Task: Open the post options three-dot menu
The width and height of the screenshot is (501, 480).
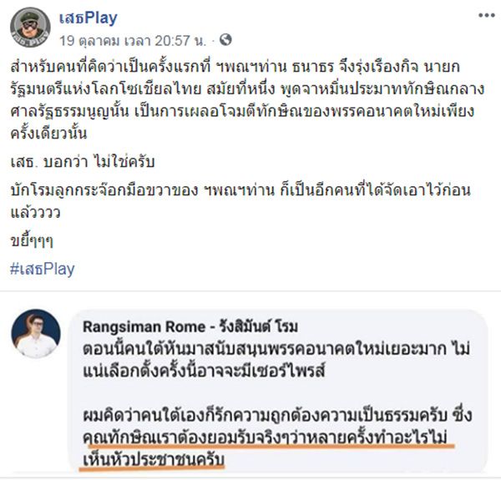Action: click(486, 16)
